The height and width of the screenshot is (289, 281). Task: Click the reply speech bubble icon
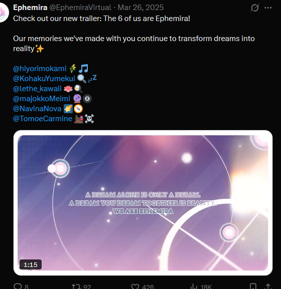(x=18, y=286)
